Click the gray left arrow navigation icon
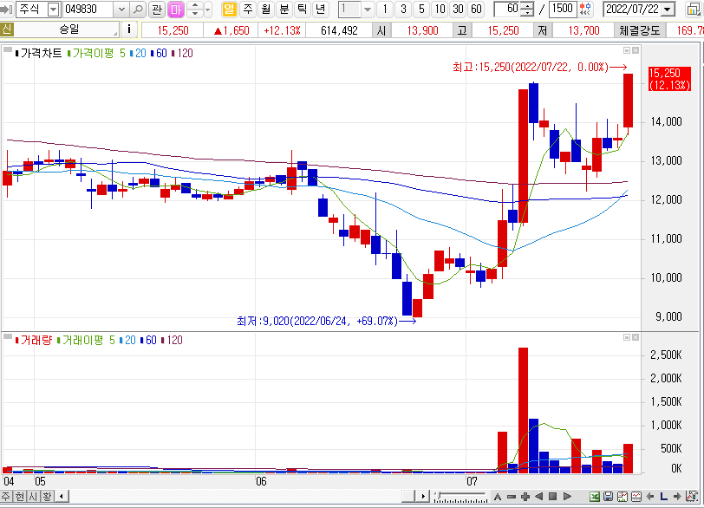The width and height of the screenshot is (704, 508). (649, 497)
